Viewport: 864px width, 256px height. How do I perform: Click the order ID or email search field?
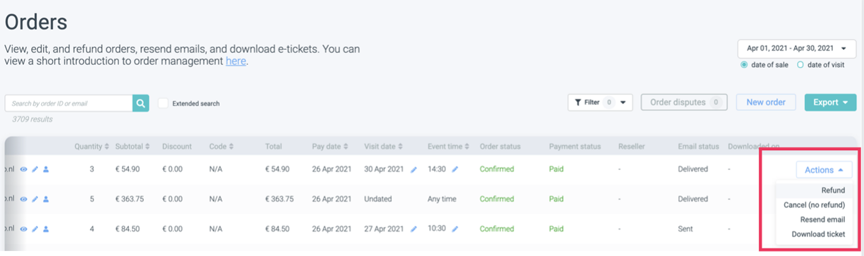69,103
